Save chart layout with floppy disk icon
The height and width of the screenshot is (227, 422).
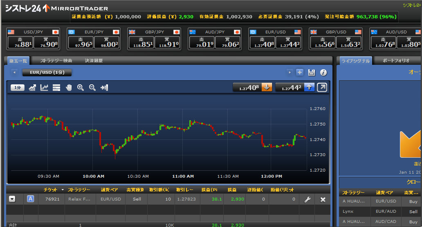click(x=312, y=73)
